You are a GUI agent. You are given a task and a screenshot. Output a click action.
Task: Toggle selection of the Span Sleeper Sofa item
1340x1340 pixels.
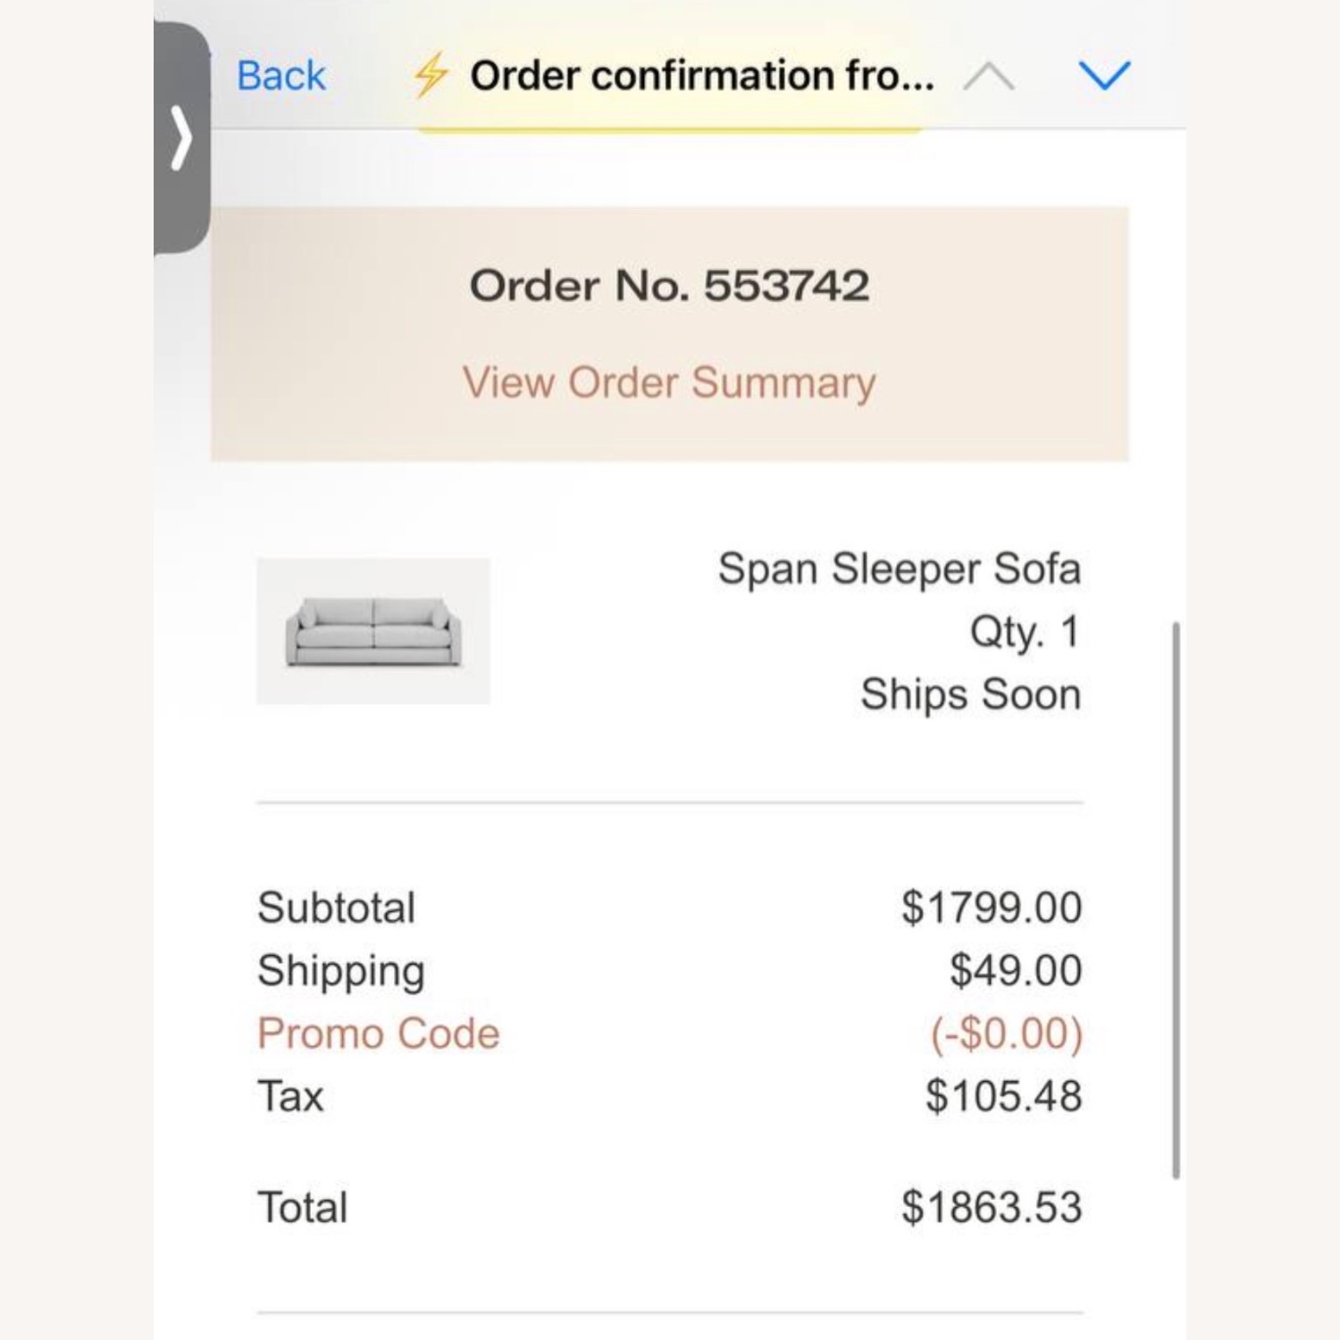(898, 567)
